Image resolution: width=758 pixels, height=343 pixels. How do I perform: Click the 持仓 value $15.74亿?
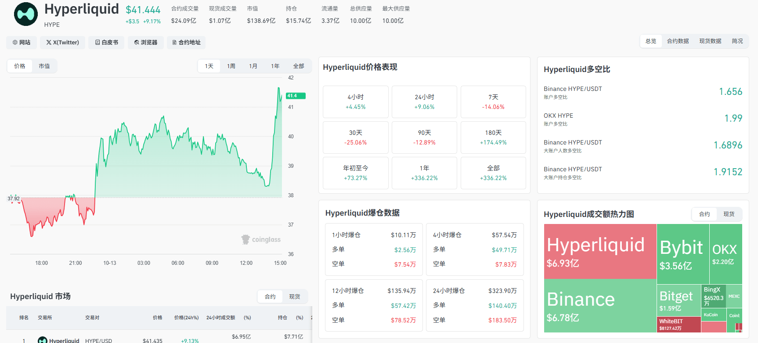pos(298,21)
